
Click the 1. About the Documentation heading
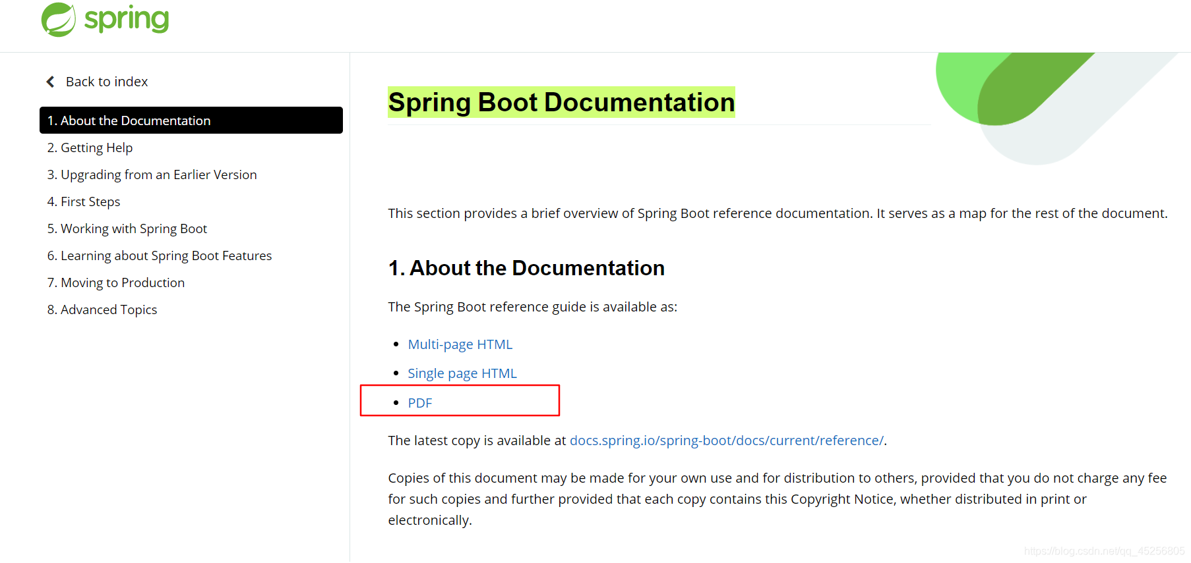(x=526, y=268)
